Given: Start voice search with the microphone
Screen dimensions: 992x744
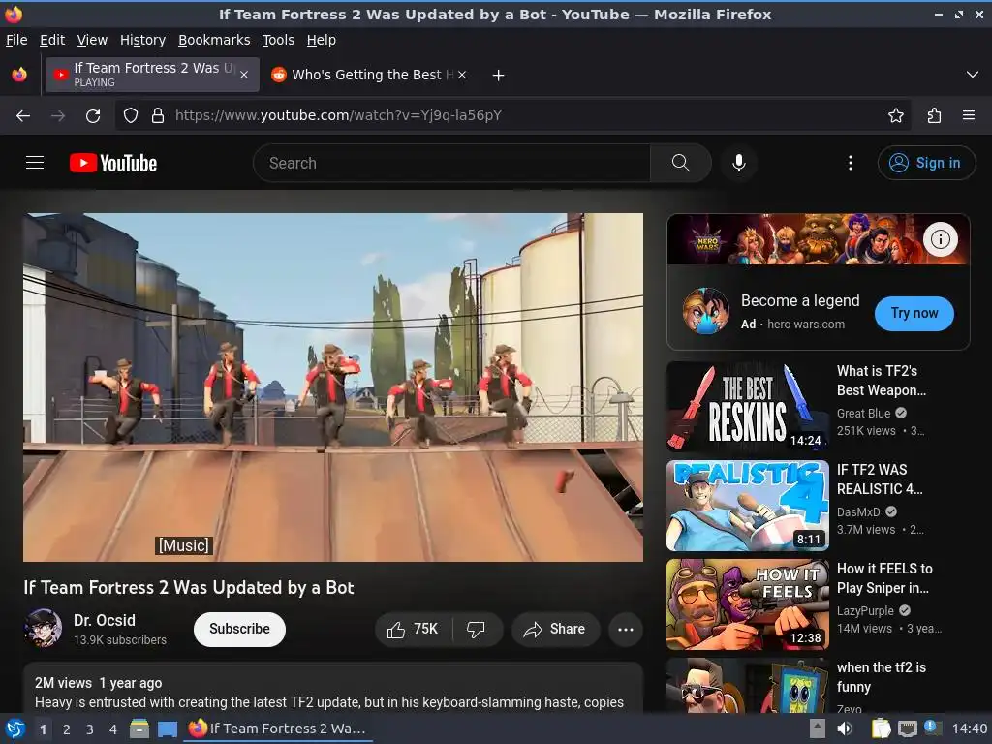Looking at the screenshot, I should pos(738,163).
